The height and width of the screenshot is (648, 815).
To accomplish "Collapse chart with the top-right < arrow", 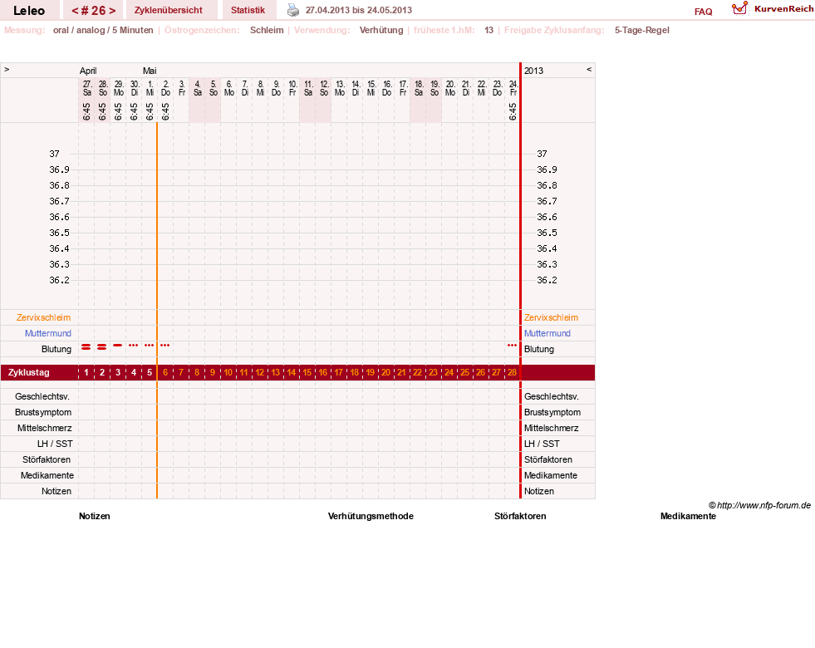I will tap(589, 69).
